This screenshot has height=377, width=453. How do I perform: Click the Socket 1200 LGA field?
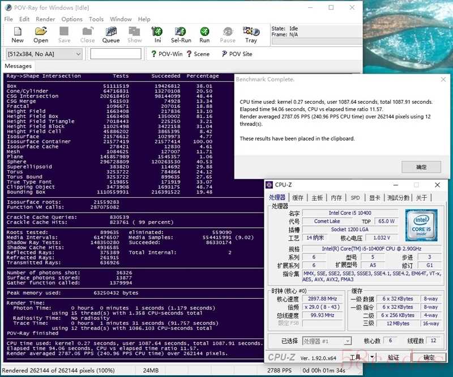[x=350, y=230]
